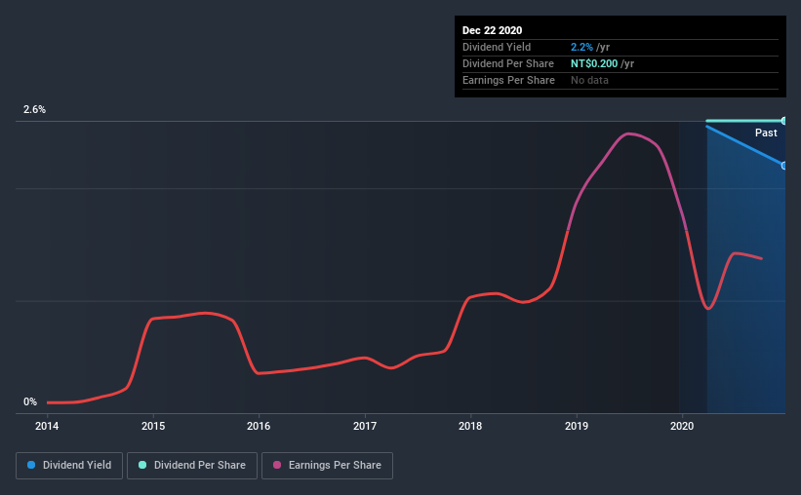Click the teal Dividend Per Share legend dot
Image resolution: width=801 pixels, height=495 pixels.
142,465
